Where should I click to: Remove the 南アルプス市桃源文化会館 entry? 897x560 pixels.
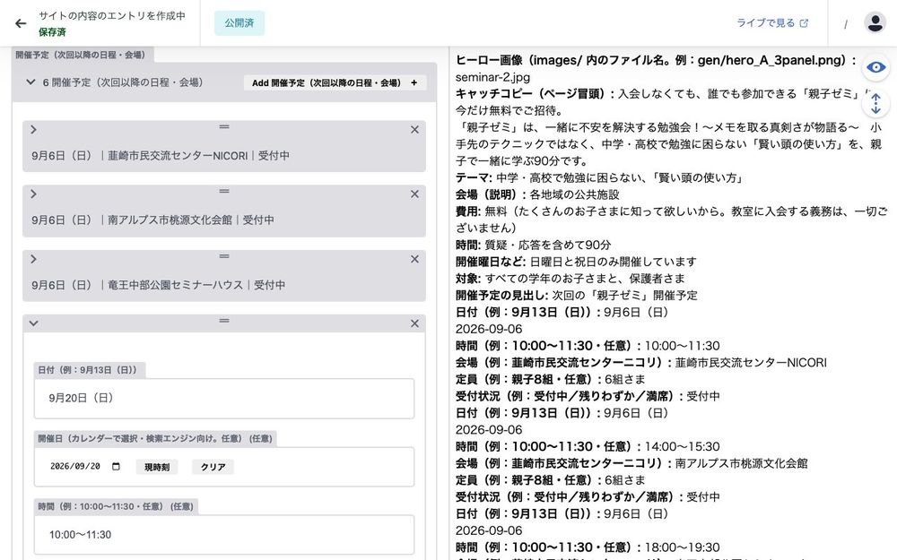coord(414,194)
